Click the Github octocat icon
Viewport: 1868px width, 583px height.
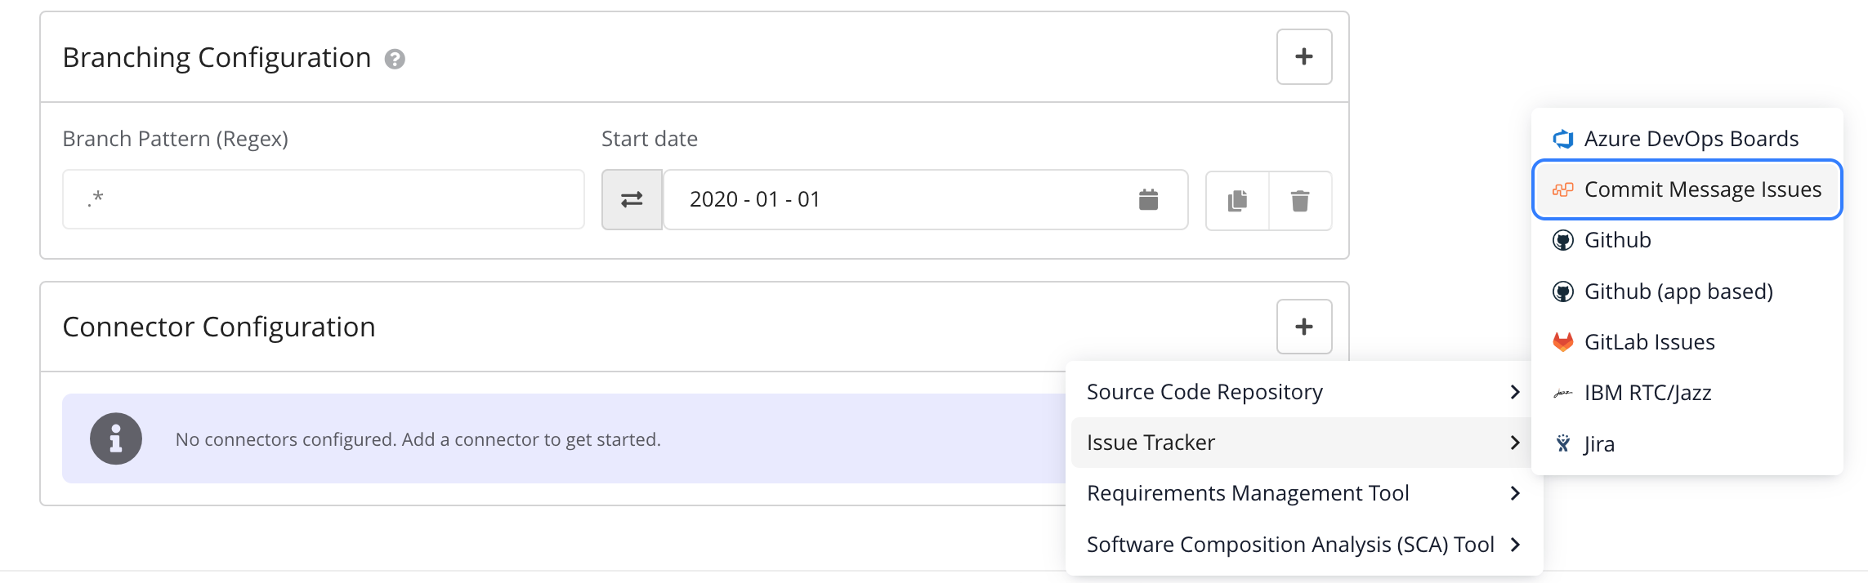coord(1563,240)
